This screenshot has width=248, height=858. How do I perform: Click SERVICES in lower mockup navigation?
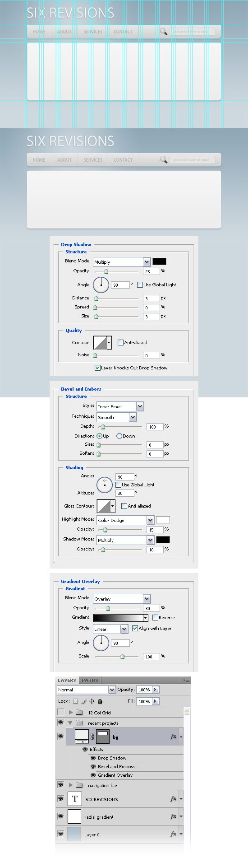pos(93,160)
